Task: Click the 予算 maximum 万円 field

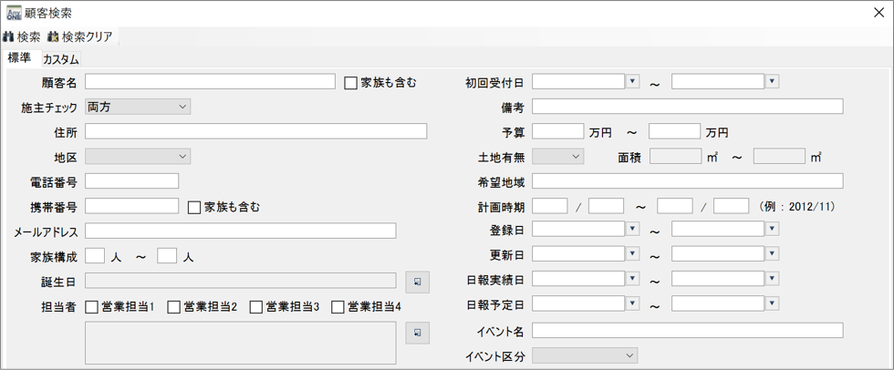Action: click(674, 131)
